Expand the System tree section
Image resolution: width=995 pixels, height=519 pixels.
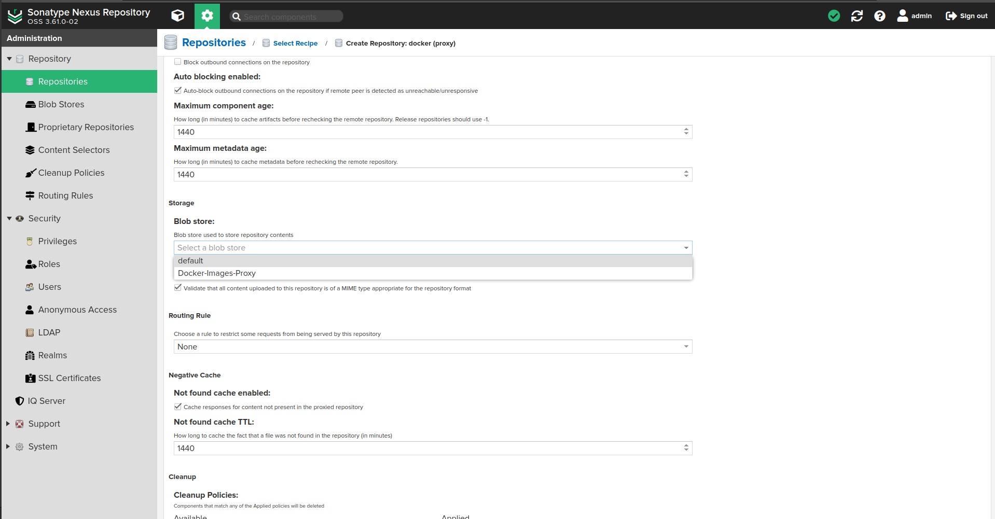point(8,446)
